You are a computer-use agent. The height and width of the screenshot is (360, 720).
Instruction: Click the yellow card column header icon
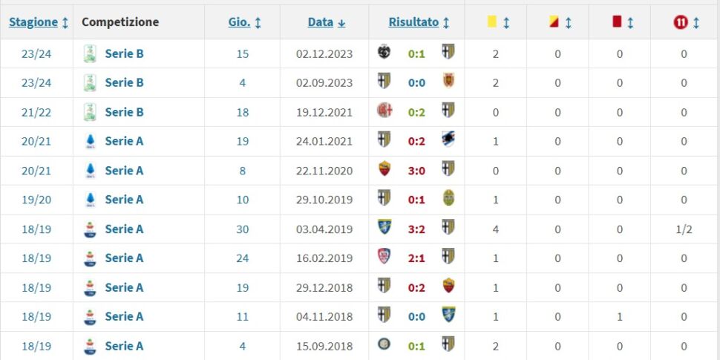[491, 22]
